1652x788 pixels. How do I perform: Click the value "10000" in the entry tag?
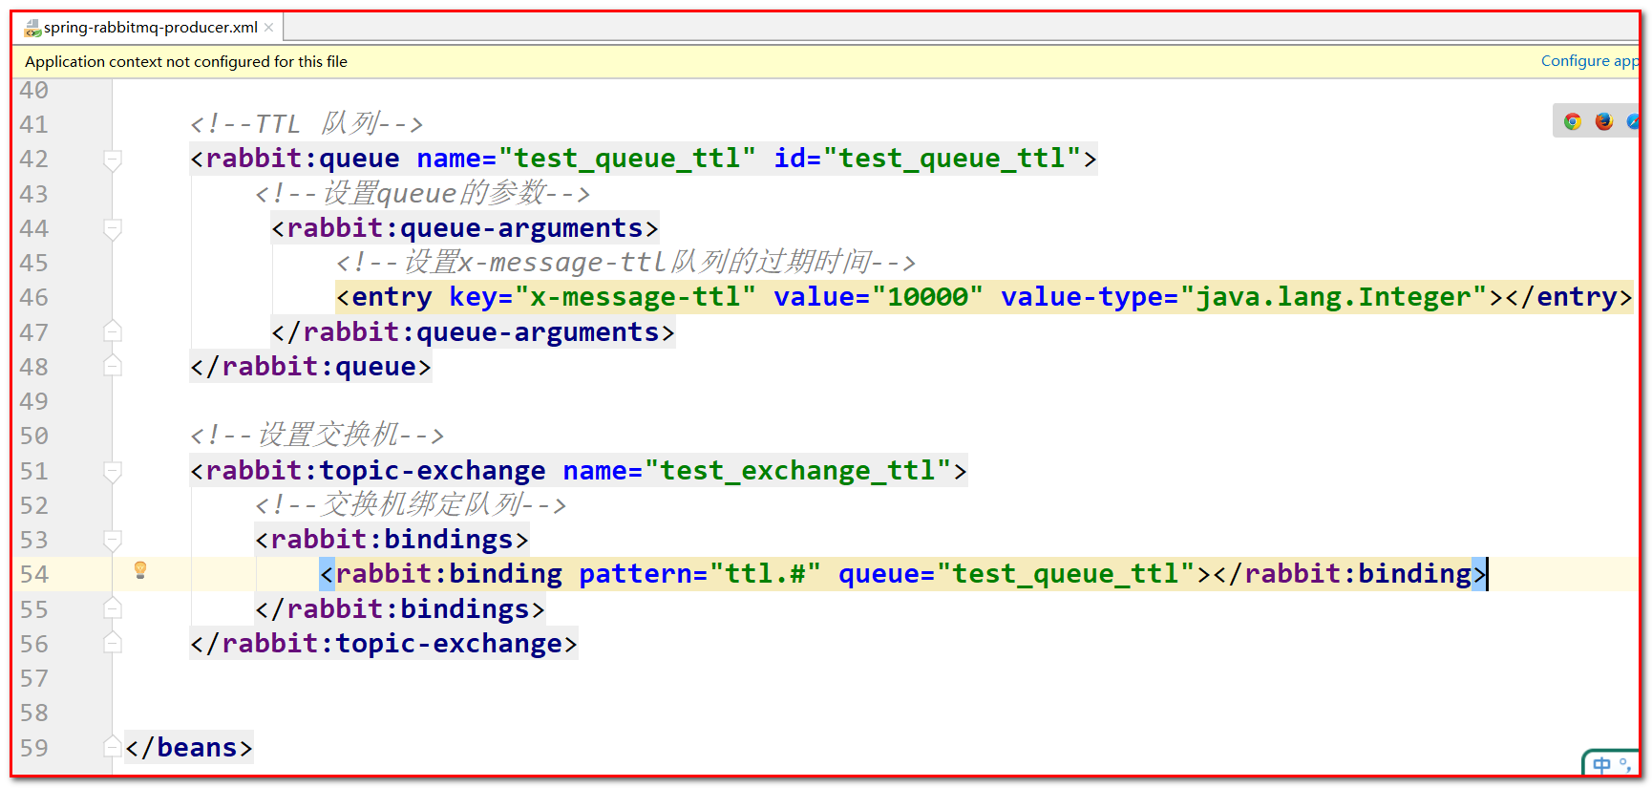coord(927,298)
